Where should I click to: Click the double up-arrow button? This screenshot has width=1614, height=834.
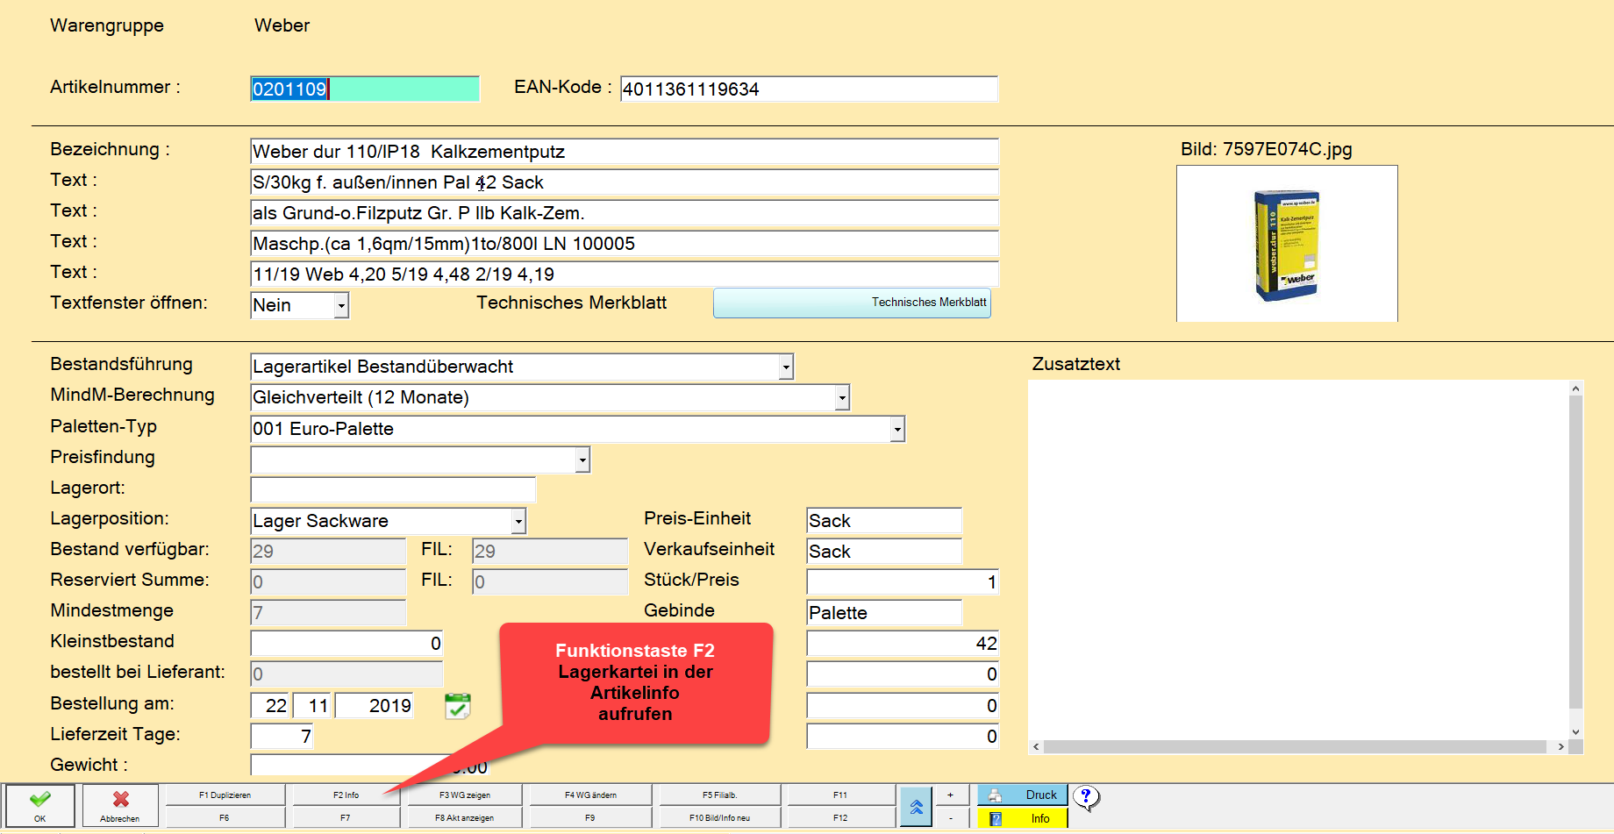tap(916, 806)
